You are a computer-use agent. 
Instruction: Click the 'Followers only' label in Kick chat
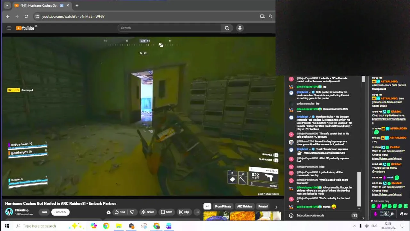(x=381, y=201)
